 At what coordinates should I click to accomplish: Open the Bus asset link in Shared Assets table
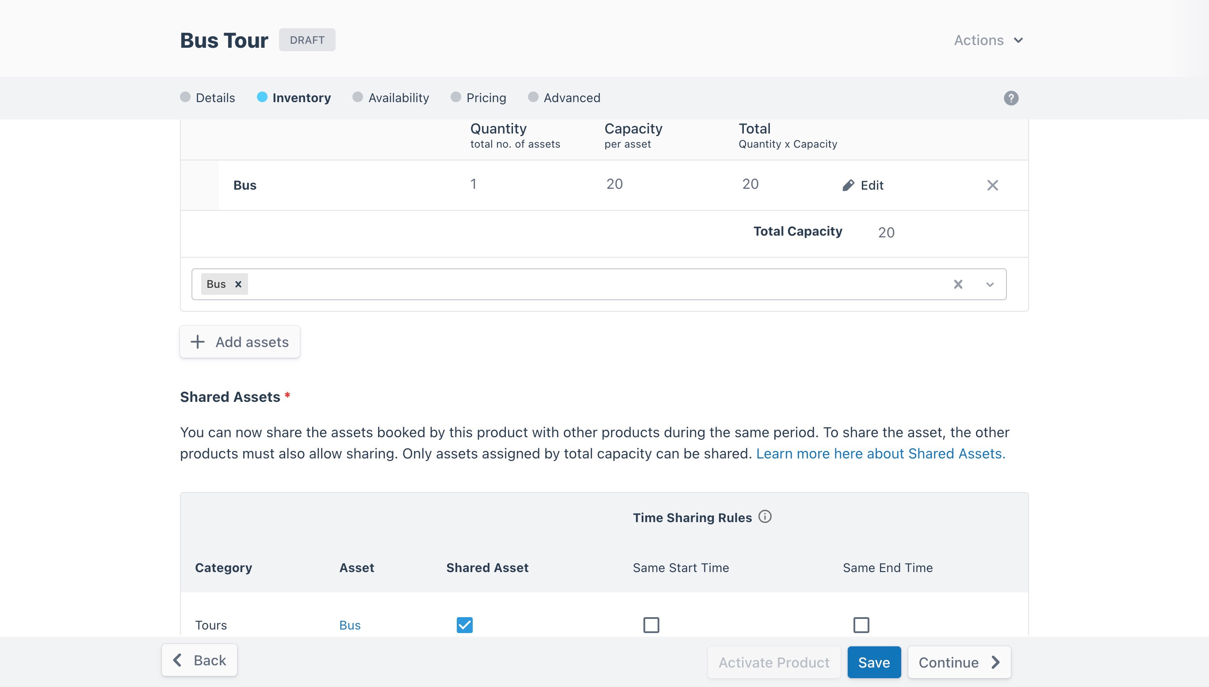[x=350, y=625]
